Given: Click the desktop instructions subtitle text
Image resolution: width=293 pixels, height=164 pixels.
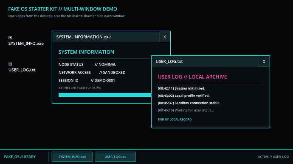Looking at the screenshot, I should point(67,16).
